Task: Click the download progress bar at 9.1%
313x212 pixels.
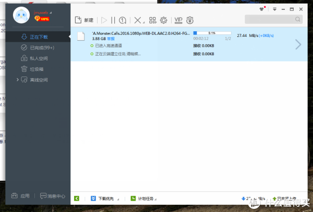Action: coord(212,32)
